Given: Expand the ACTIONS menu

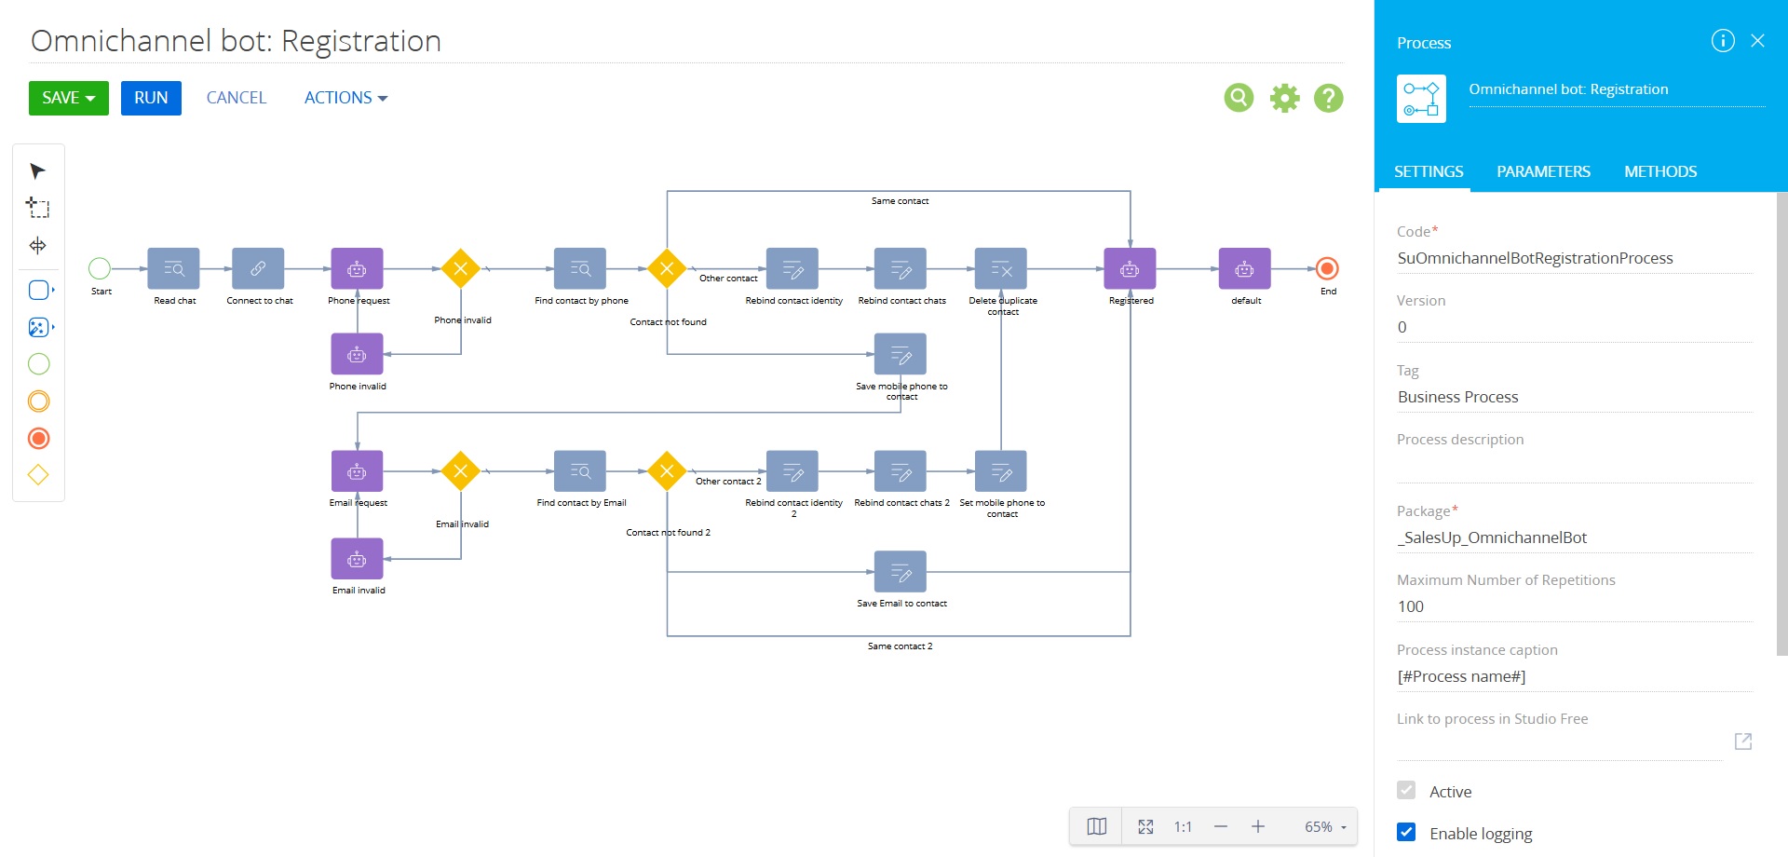Looking at the screenshot, I should (345, 98).
